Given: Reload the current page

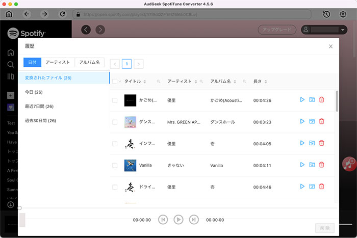Looking at the screenshot, I should [x=62, y=14].
